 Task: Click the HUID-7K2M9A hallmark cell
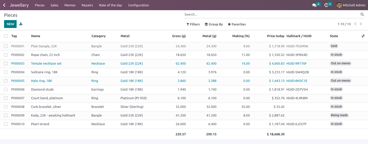click(x=297, y=46)
